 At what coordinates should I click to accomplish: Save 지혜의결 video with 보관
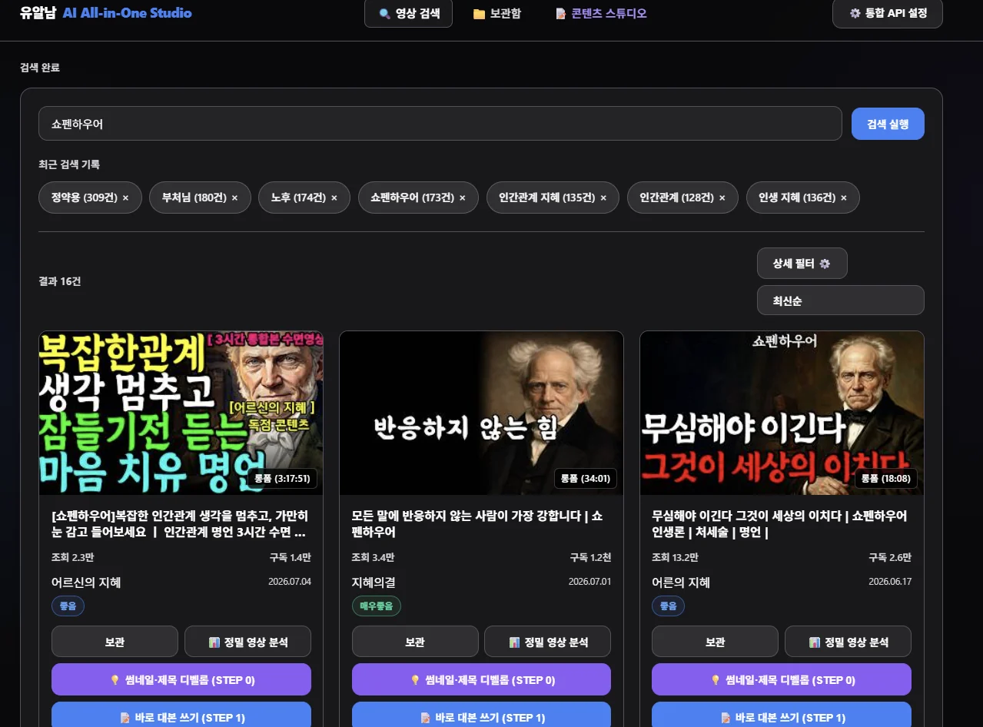tap(415, 642)
